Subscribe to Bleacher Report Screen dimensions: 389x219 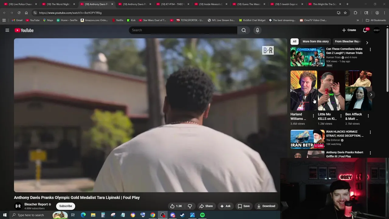66,206
